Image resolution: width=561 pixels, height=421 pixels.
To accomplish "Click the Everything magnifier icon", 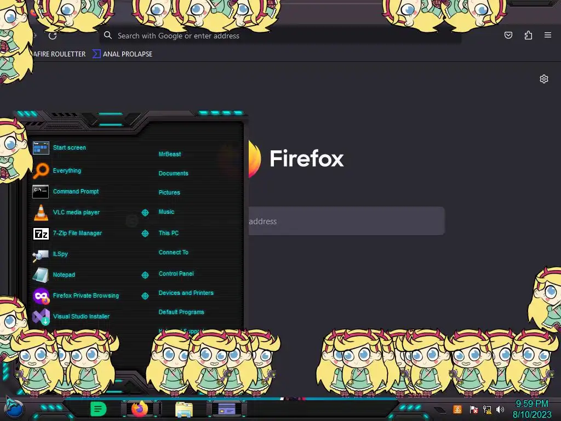I will coord(41,170).
